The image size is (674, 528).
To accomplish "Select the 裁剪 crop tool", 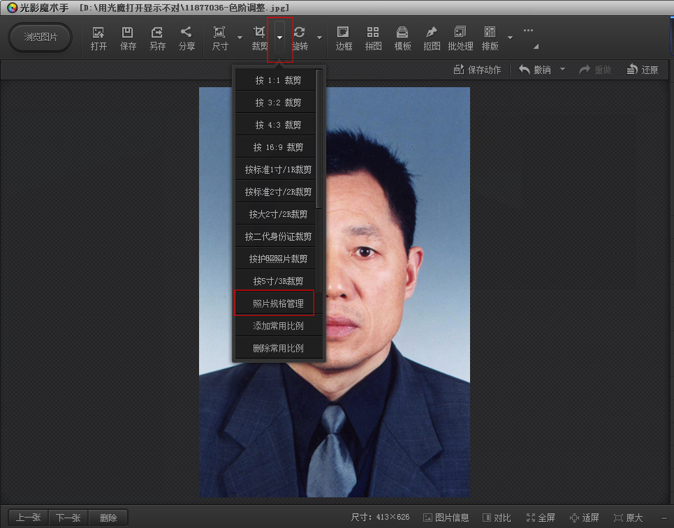I will pos(259,38).
